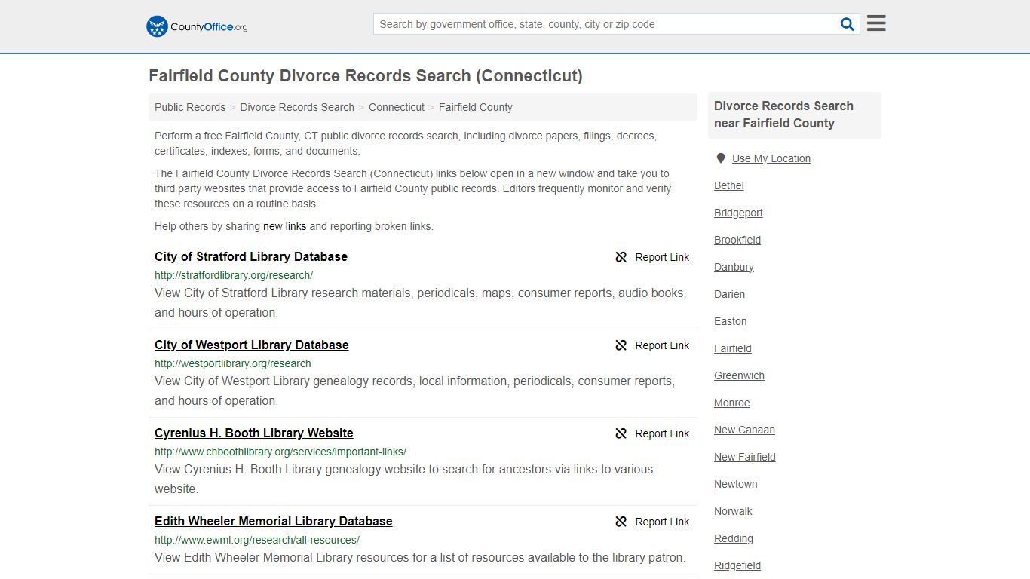Choose Darien in nearby list
Screen dimensions: 1030x579
(729, 294)
